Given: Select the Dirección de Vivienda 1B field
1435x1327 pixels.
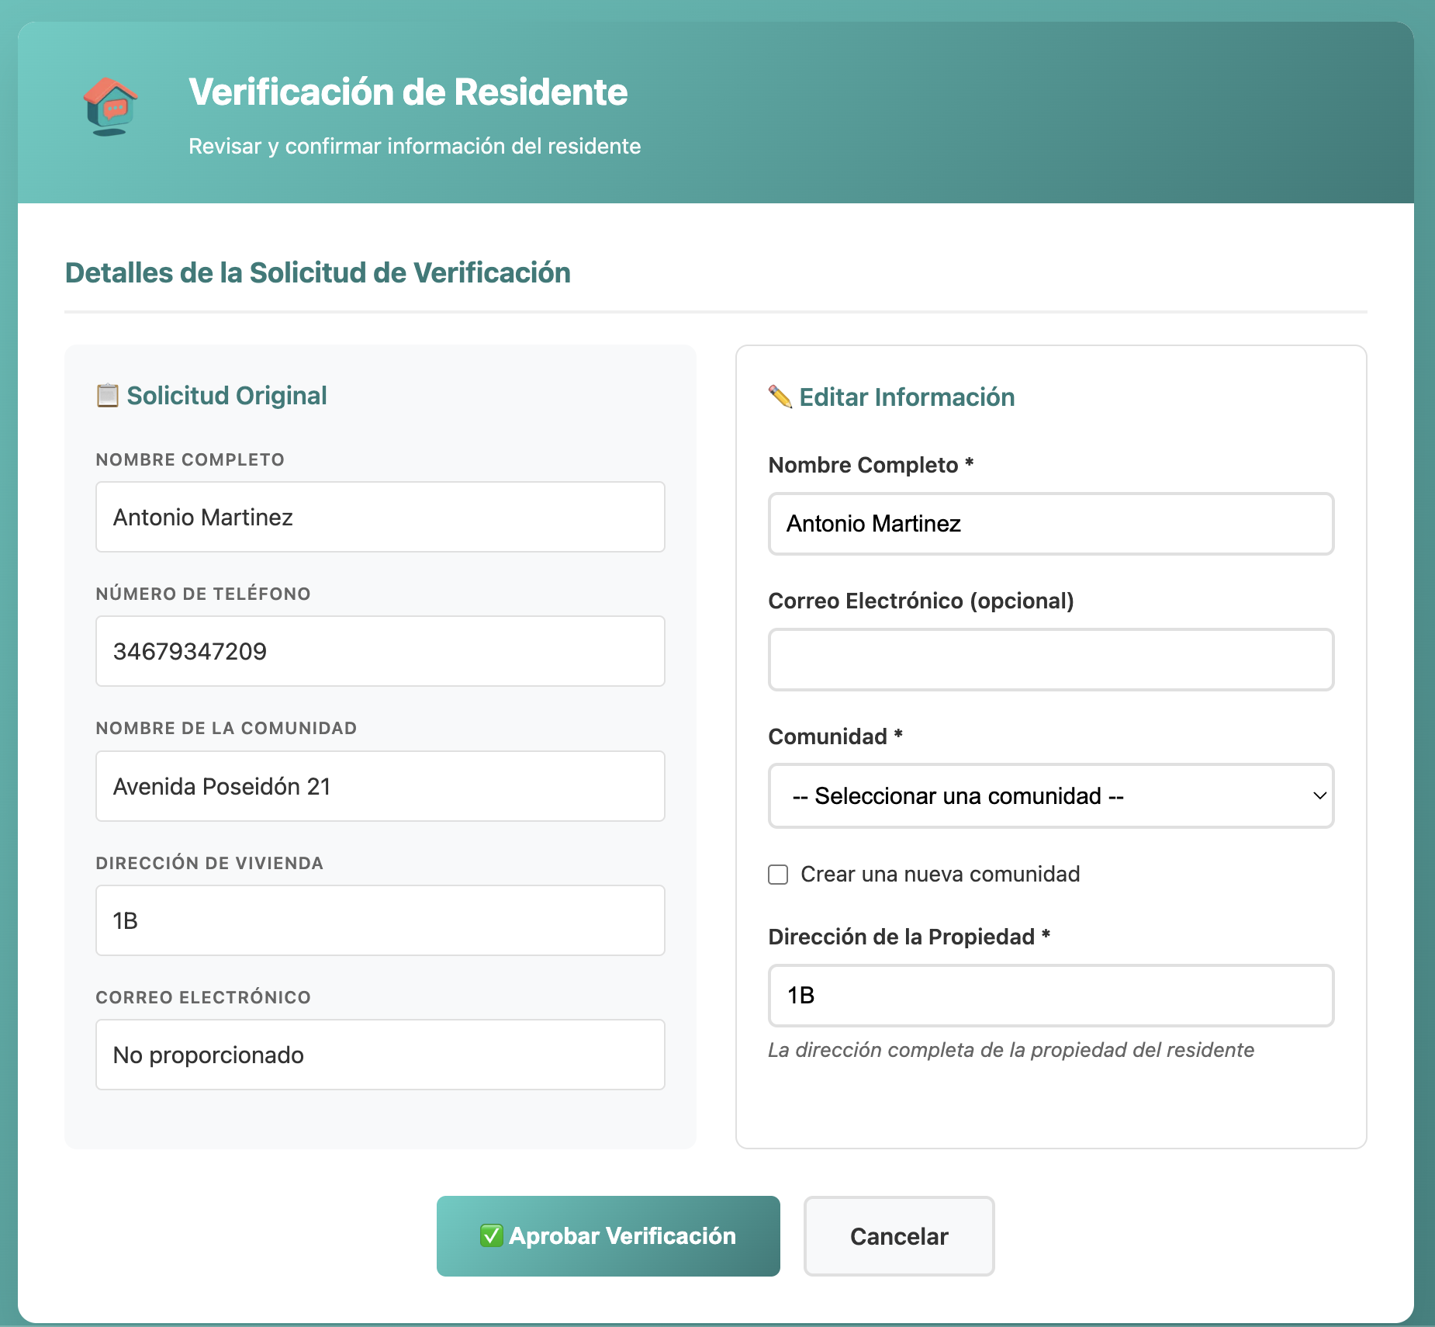Looking at the screenshot, I should (379, 920).
